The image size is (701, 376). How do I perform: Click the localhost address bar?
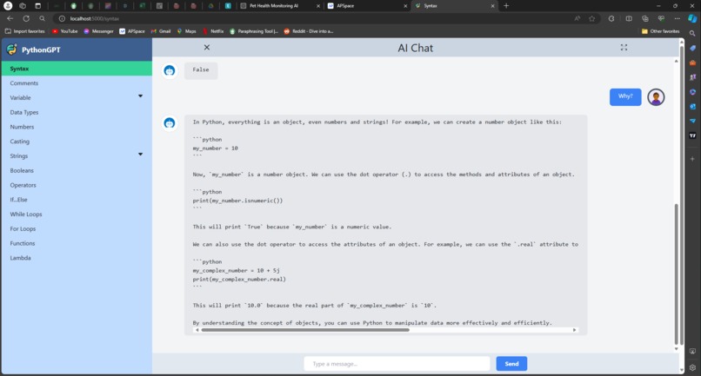[x=313, y=18]
